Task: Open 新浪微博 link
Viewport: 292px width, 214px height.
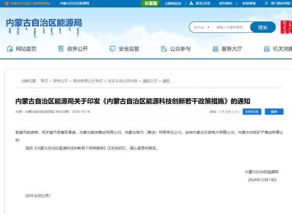Action: point(249,4)
